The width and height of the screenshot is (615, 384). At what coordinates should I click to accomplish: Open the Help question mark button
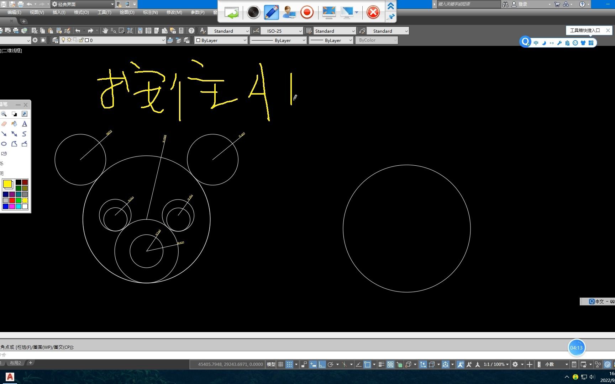click(x=191, y=31)
